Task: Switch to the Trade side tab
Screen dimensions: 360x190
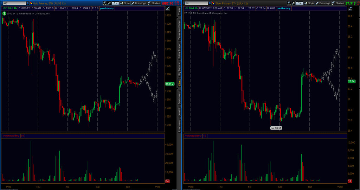Action: tap(179, 12)
